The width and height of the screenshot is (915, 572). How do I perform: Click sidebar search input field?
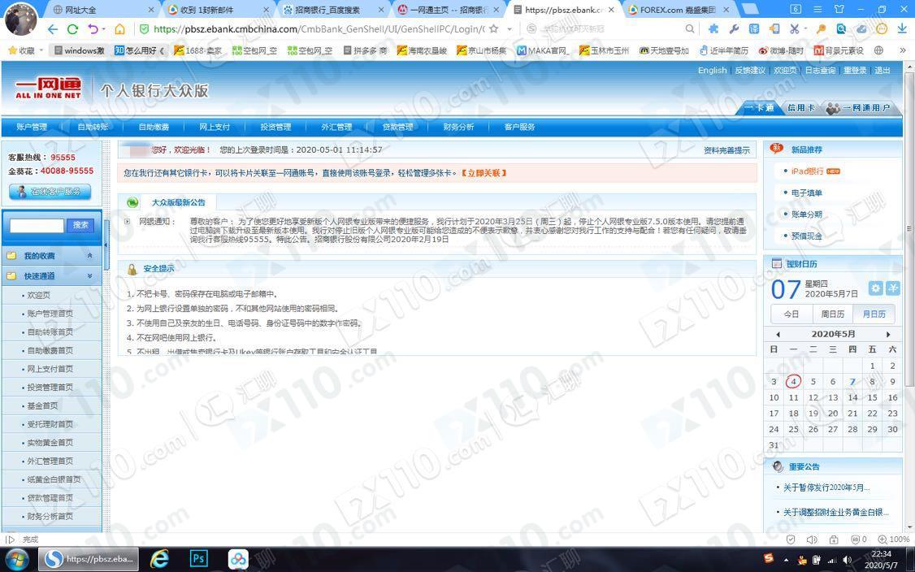[x=37, y=225]
